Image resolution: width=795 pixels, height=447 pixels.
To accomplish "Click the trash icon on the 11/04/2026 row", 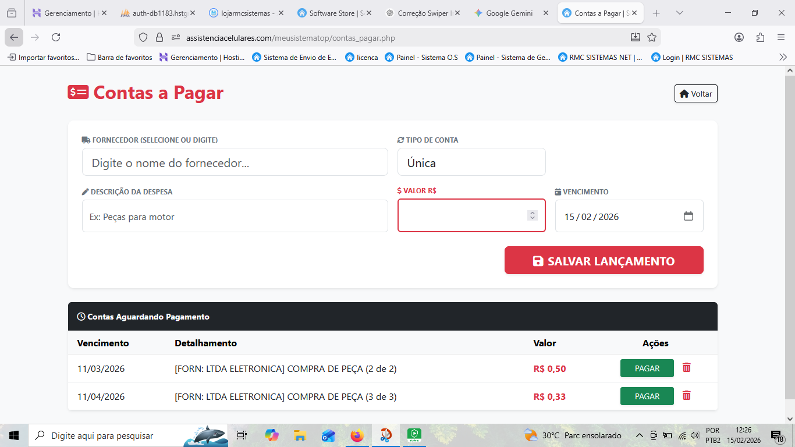I will coord(686,396).
